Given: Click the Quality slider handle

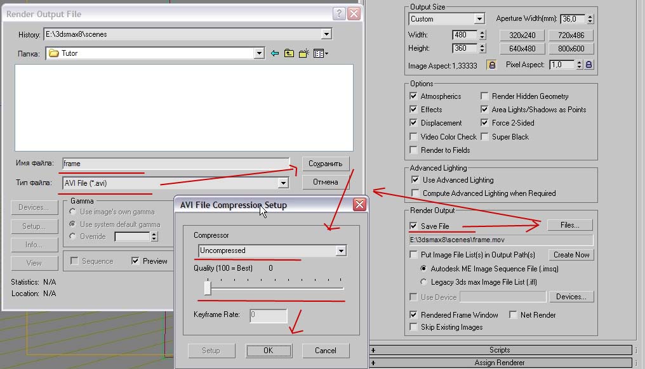Looking at the screenshot, I should [x=207, y=288].
